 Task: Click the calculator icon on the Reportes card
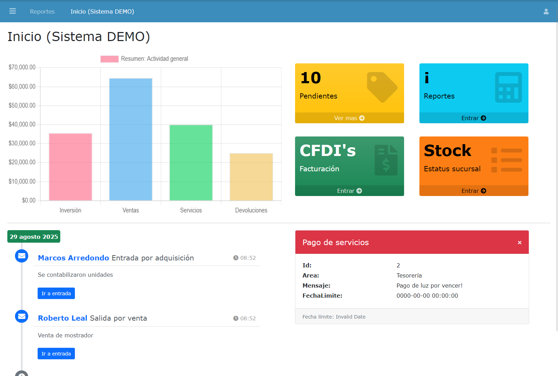pyautogui.click(x=509, y=88)
